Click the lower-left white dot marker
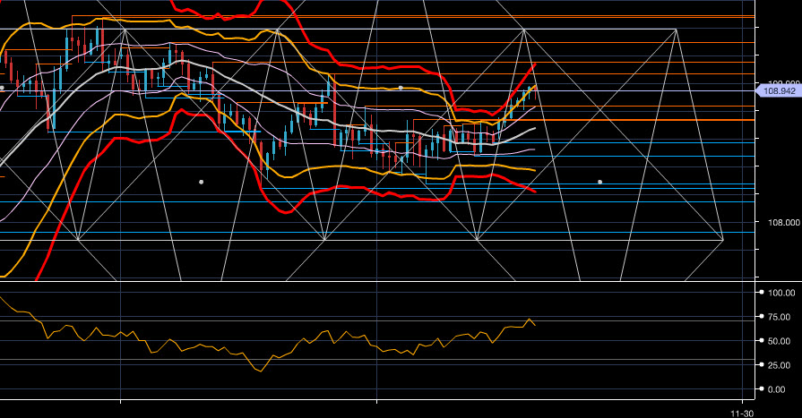802x418 pixels. click(x=201, y=182)
